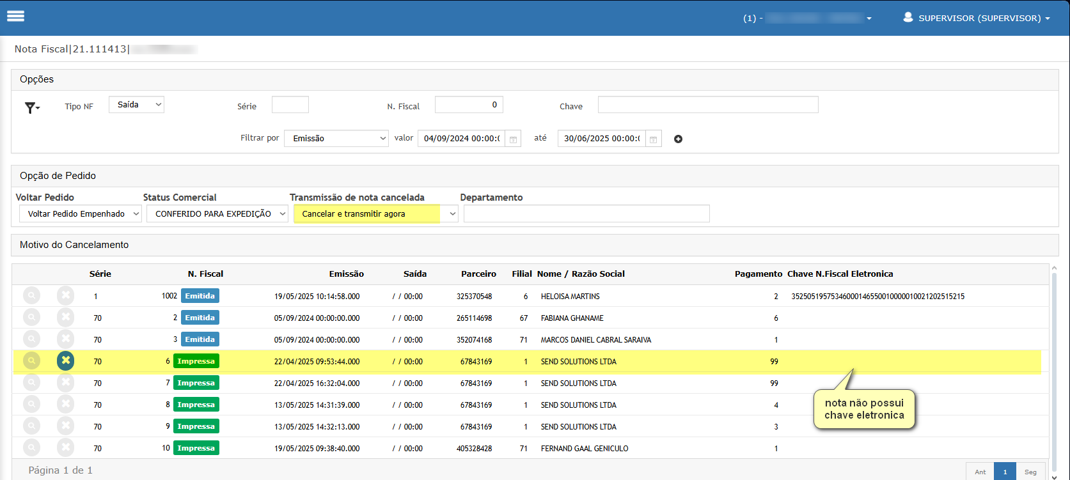Click magnifier icon on nota 6 row
Screen dimensions: 1070x480
point(31,361)
